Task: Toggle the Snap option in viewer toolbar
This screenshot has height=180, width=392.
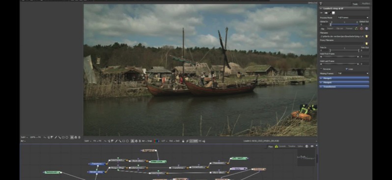Action: [150, 141]
